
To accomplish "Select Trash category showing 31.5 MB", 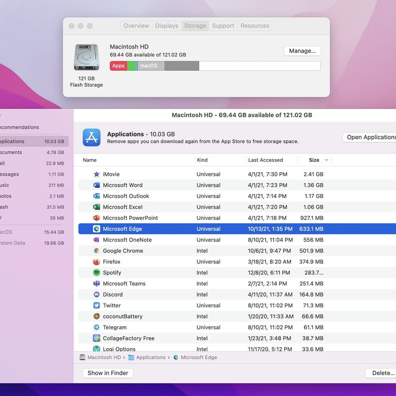I will [34, 207].
